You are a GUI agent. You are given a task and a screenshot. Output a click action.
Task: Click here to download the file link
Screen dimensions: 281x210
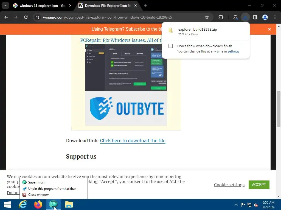tap(133, 141)
